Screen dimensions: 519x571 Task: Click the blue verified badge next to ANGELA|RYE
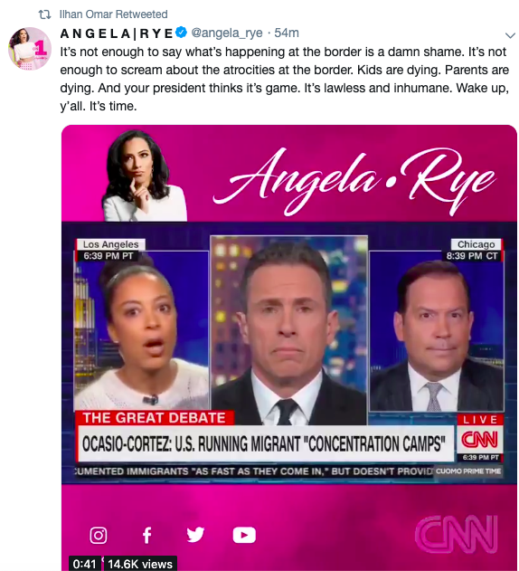pyautogui.click(x=181, y=33)
